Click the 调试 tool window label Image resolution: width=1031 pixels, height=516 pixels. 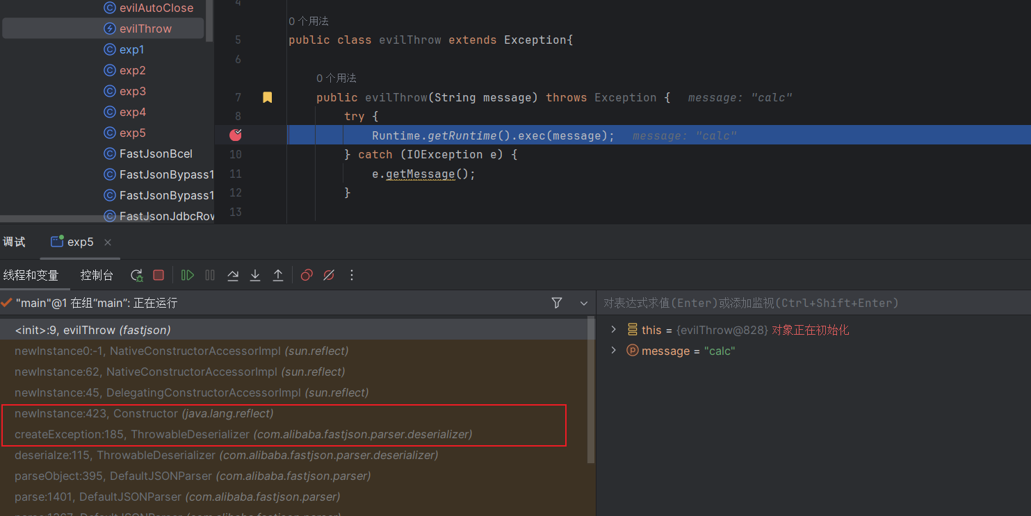pyautogui.click(x=14, y=242)
